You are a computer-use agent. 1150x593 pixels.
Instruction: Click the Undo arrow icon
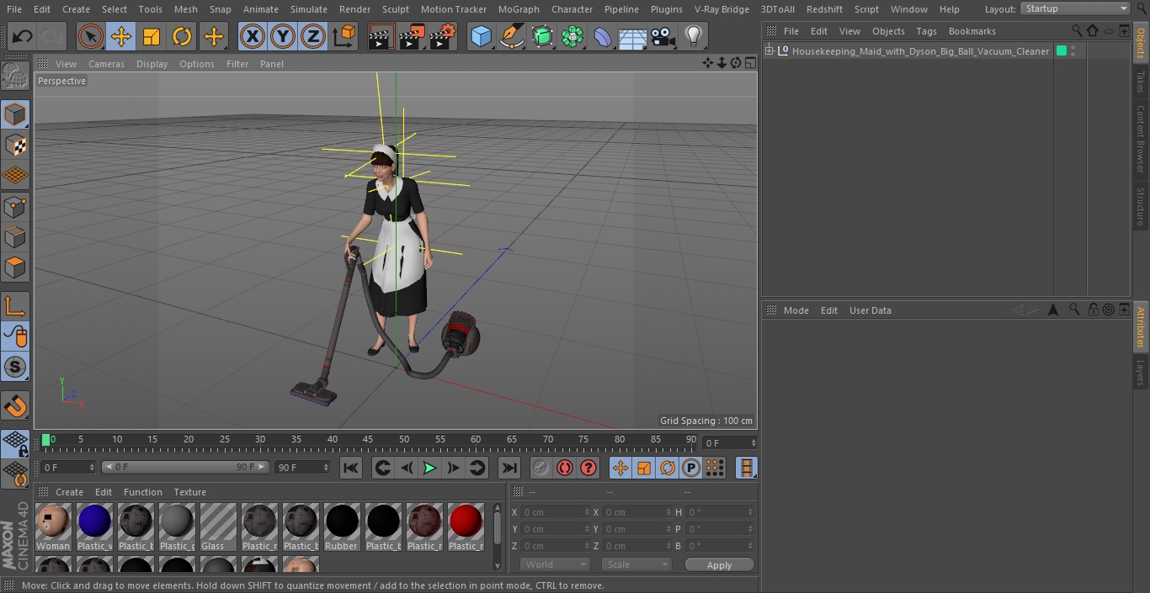click(22, 36)
